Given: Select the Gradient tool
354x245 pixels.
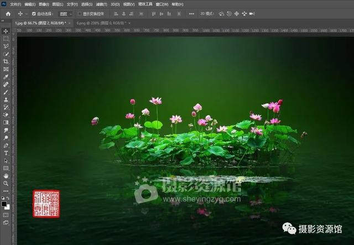Looking at the screenshot, I should click(x=6, y=123).
